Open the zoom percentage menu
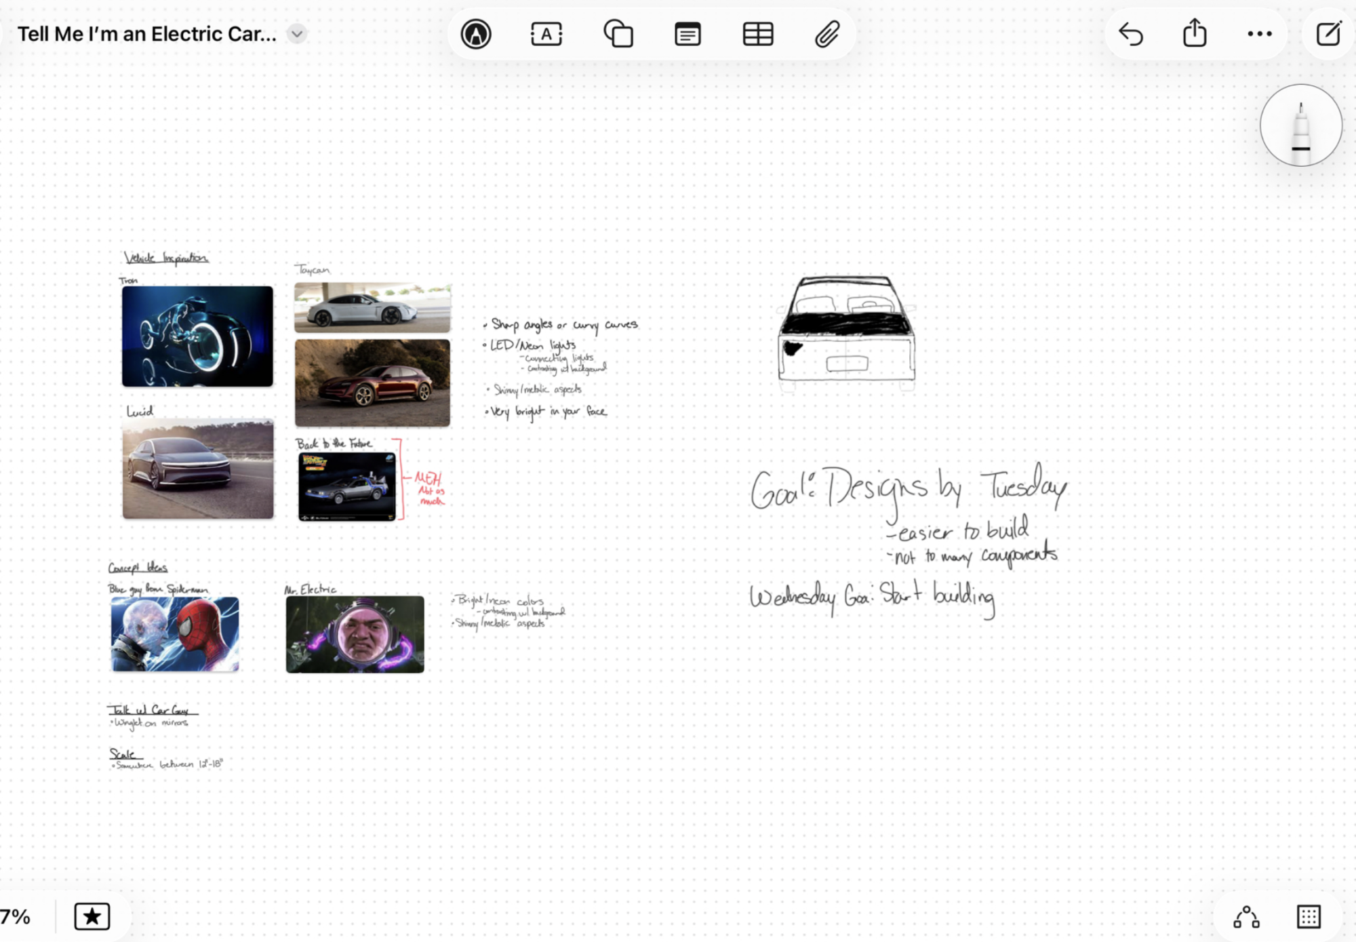The height and width of the screenshot is (942, 1356). 15,917
